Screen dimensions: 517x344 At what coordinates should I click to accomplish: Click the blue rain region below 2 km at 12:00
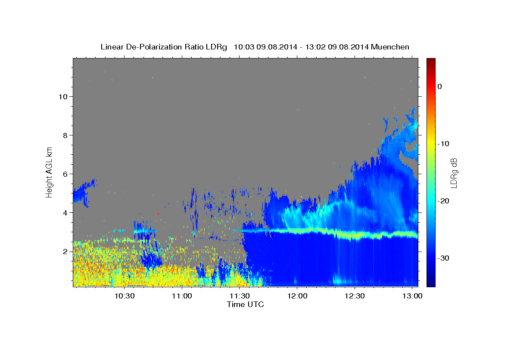[297, 262]
